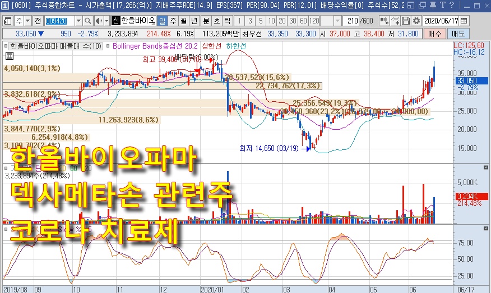Expand the speaker options dropdown arrow
The width and height of the screenshot is (491, 293).
[107, 21]
